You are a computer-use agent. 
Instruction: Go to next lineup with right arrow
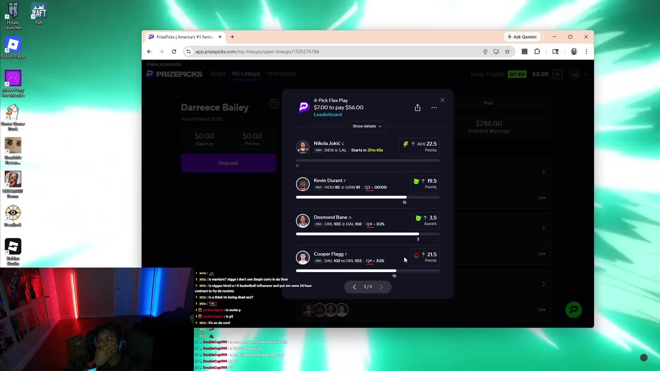381,287
